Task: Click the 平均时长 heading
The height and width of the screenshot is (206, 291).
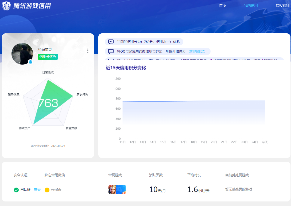Action: pos(194,175)
